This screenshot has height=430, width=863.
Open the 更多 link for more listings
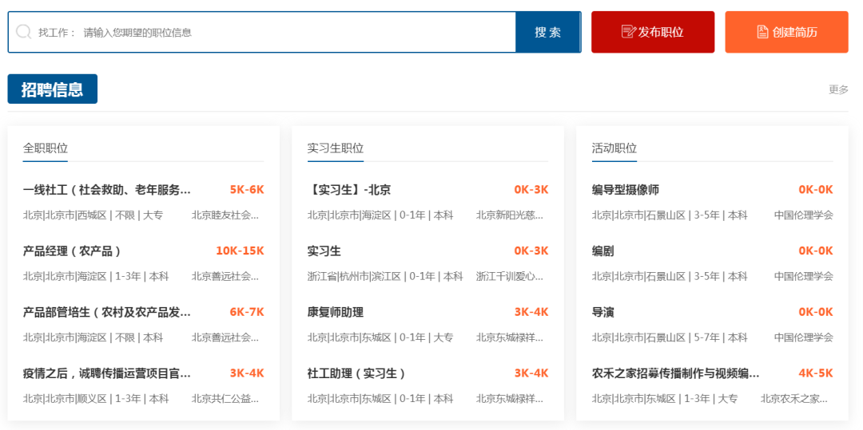coord(838,89)
